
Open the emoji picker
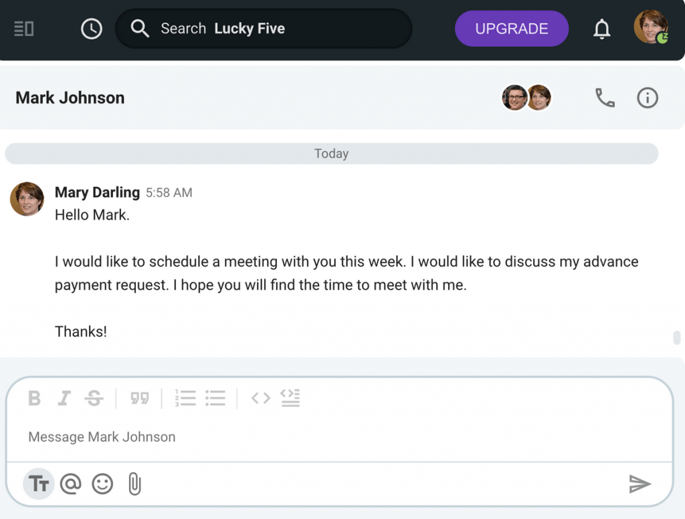102,484
